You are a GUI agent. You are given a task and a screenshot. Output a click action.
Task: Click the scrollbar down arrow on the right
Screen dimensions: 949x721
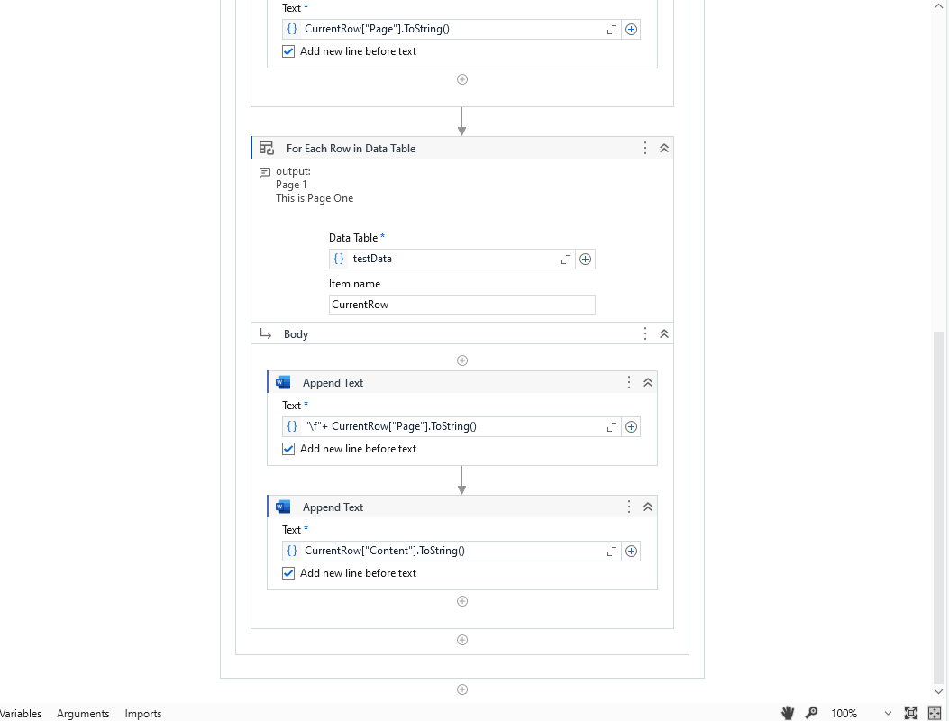click(938, 691)
